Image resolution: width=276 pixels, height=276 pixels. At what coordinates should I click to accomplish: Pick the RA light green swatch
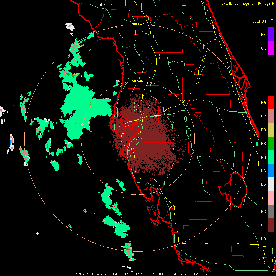pyautogui.click(x=271, y=157)
